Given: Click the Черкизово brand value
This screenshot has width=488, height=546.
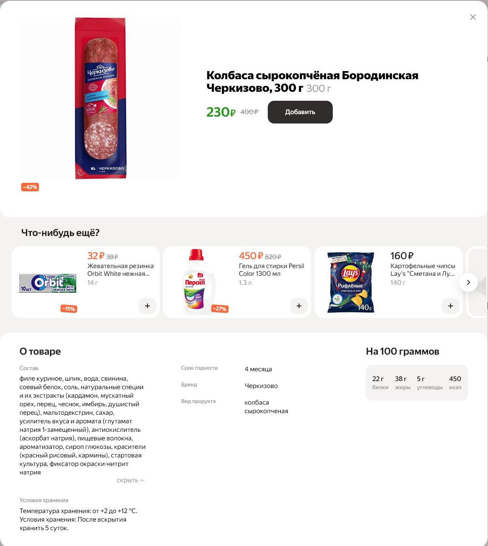Looking at the screenshot, I should point(261,386).
